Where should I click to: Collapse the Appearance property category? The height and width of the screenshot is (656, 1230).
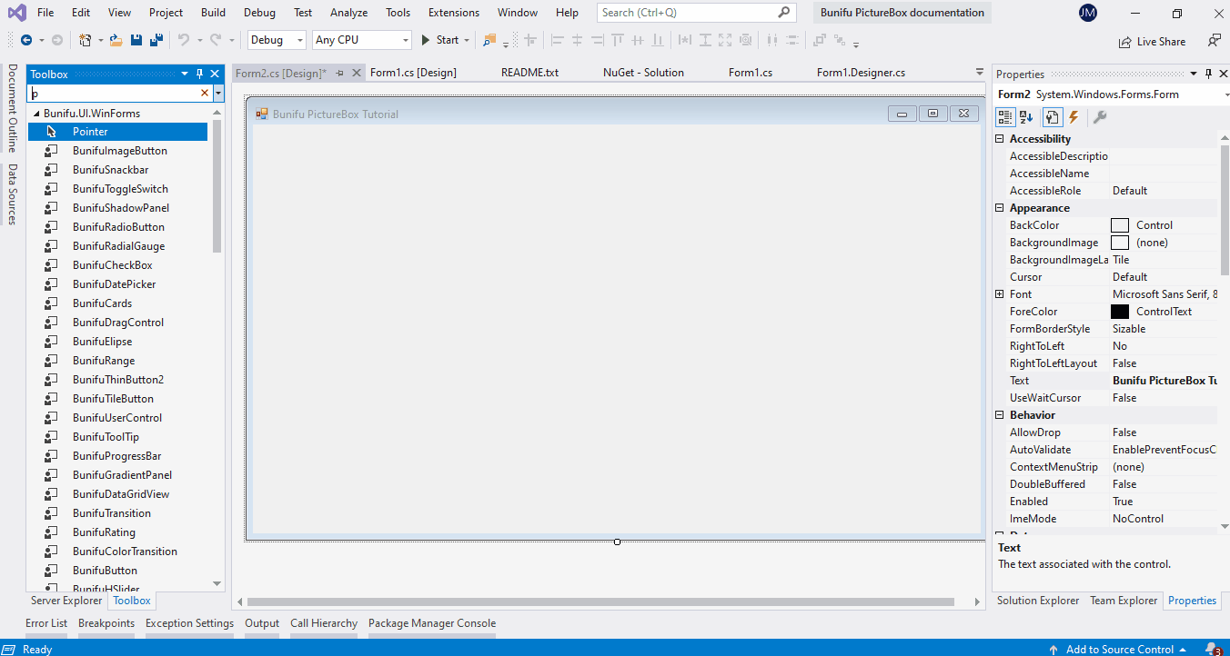[x=1000, y=208]
